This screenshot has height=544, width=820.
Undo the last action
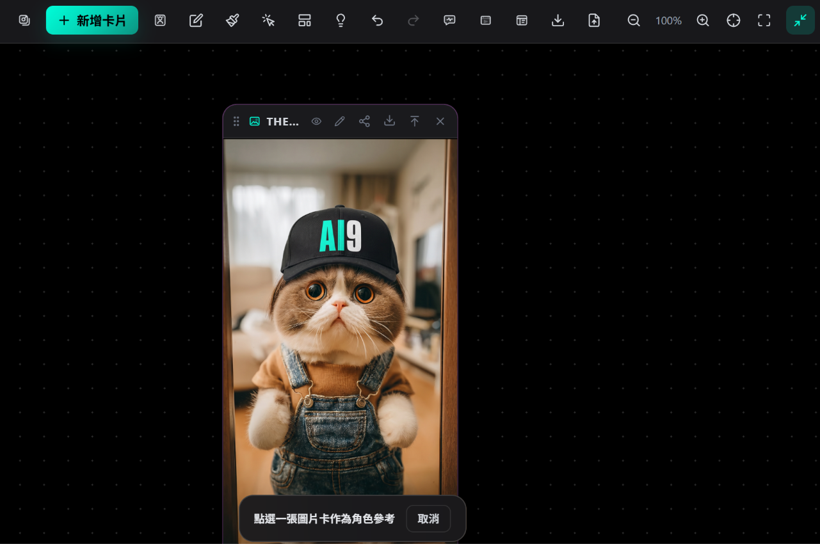tap(377, 20)
